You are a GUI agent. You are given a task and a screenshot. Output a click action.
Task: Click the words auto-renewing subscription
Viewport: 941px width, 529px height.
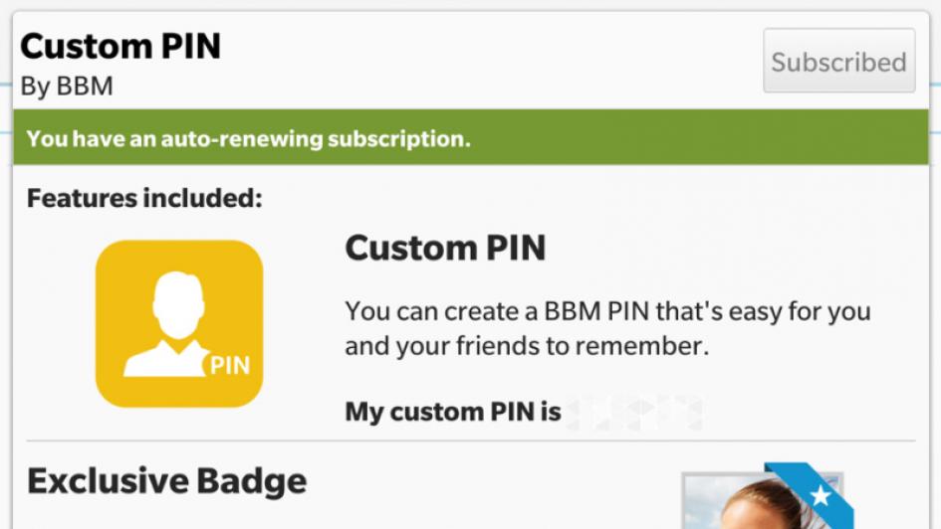316,139
